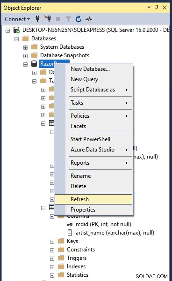Click the Stop square icon in toolbar

click(58, 19)
